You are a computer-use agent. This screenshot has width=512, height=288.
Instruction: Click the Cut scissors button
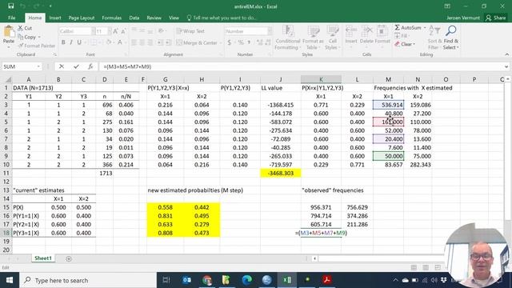(x=25, y=28)
